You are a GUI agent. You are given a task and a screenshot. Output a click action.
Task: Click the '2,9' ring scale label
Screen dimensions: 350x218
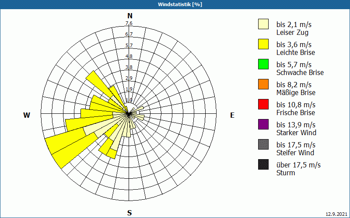click(x=129, y=78)
